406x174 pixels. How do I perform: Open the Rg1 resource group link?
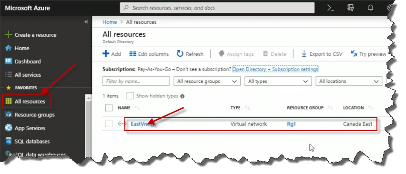pos(291,124)
